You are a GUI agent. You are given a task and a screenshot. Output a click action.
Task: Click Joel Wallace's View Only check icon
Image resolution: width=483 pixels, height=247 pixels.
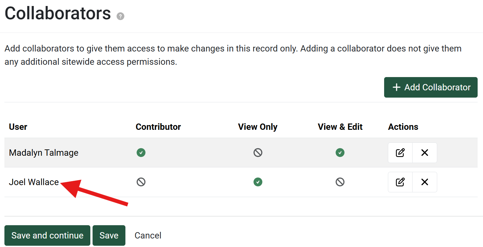coord(258,182)
